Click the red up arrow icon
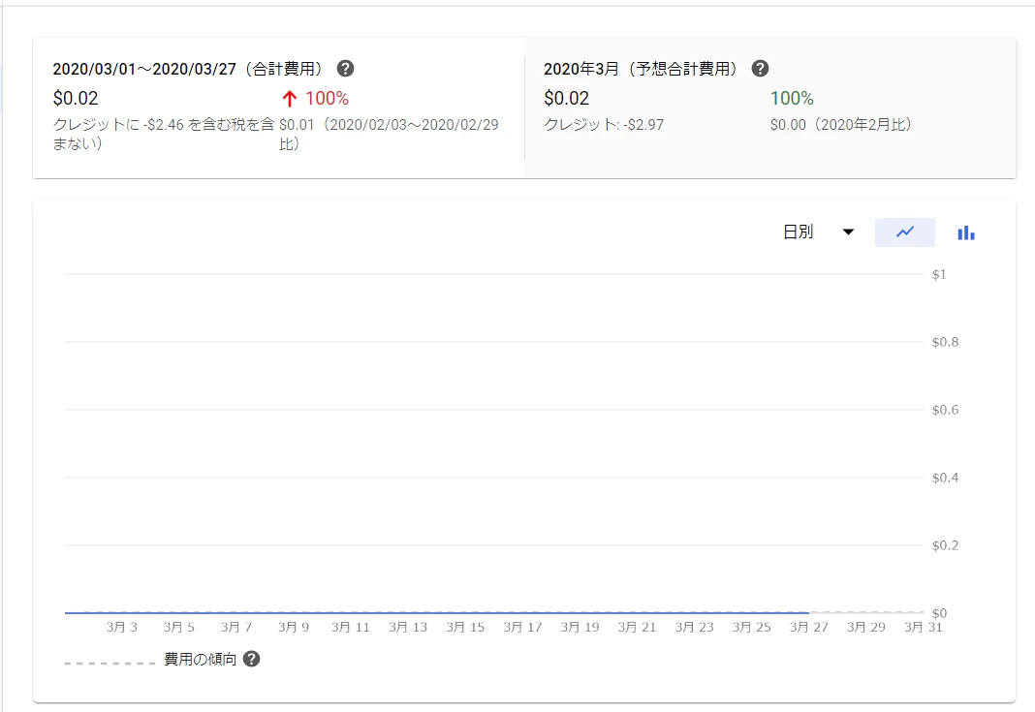Screen dimensions: 1035x712 289,99
